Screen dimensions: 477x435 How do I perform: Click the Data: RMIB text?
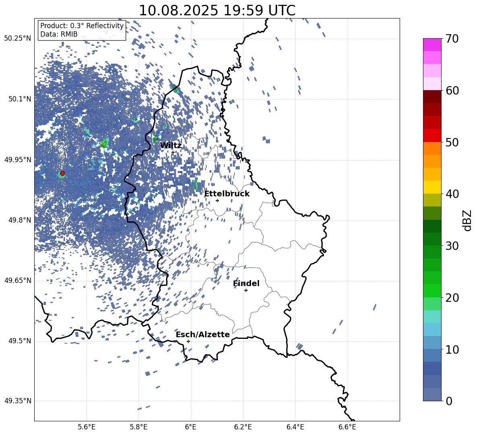pos(59,34)
